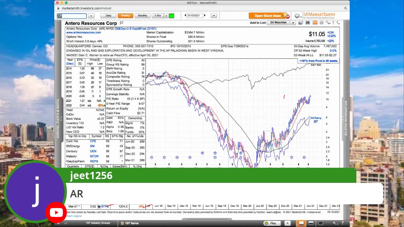Image resolution: width=404 pixels, height=227 pixels.
Task: Open the CPE symbol link
Action: [93, 141]
